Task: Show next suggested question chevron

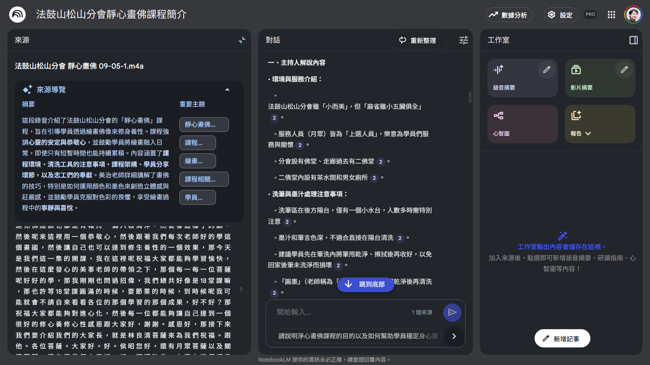Action: pos(454,336)
